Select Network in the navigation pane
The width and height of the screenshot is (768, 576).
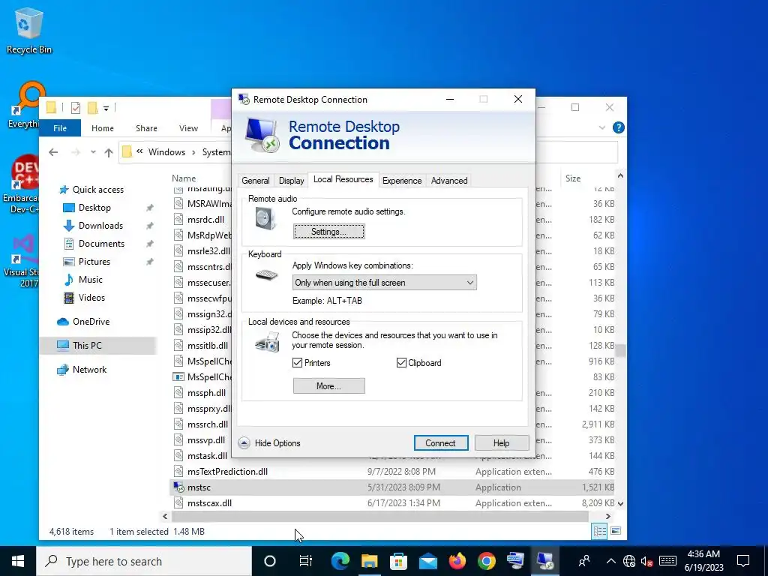(x=89, y=369)
